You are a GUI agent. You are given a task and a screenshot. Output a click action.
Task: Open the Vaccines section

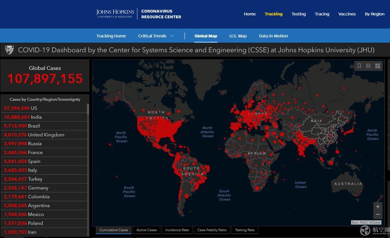tap(347, 14)
